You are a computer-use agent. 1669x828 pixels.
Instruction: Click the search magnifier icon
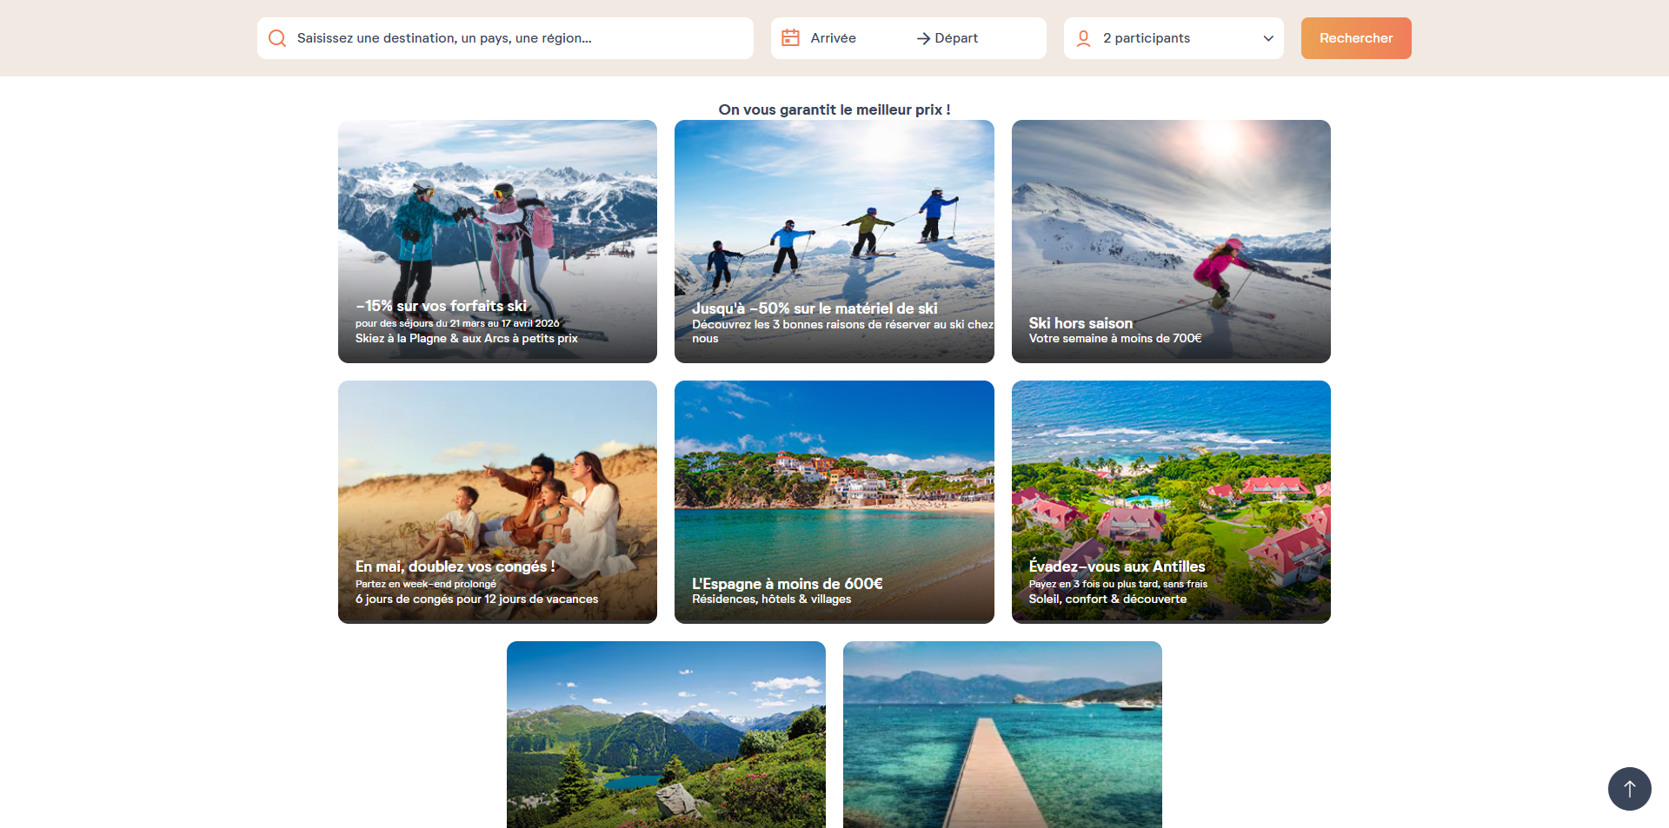[277, 38]
